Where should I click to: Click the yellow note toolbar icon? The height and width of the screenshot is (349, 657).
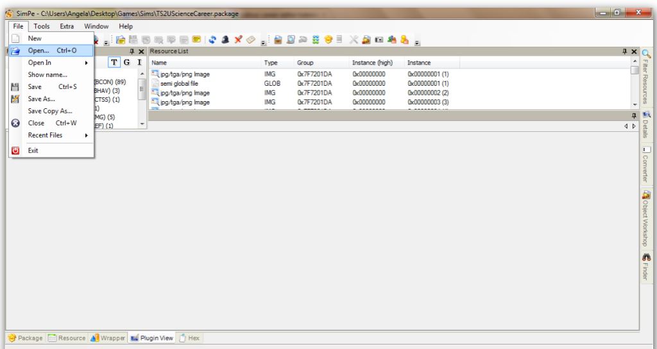click(196, 39)
